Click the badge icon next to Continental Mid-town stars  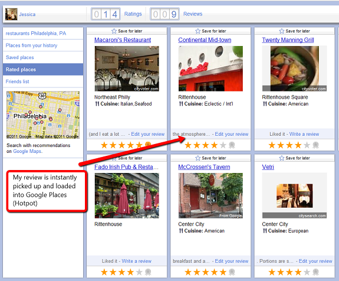point(232,145)
